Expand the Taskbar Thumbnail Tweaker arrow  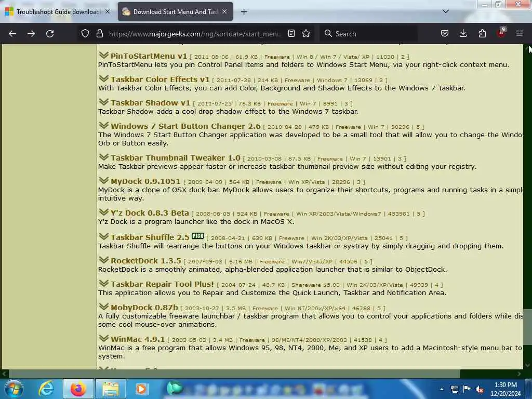104,157
